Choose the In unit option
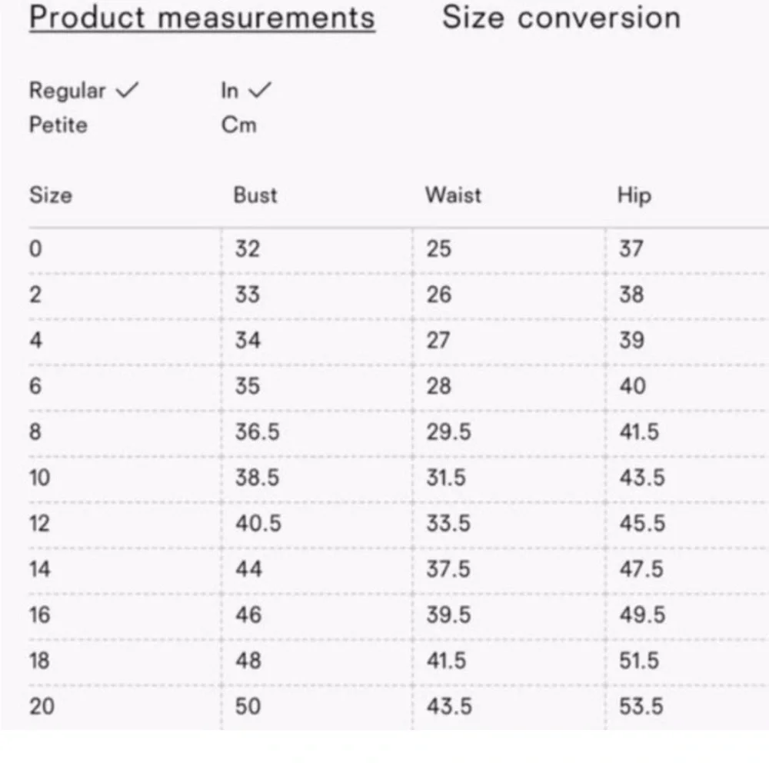 [230, 91]
